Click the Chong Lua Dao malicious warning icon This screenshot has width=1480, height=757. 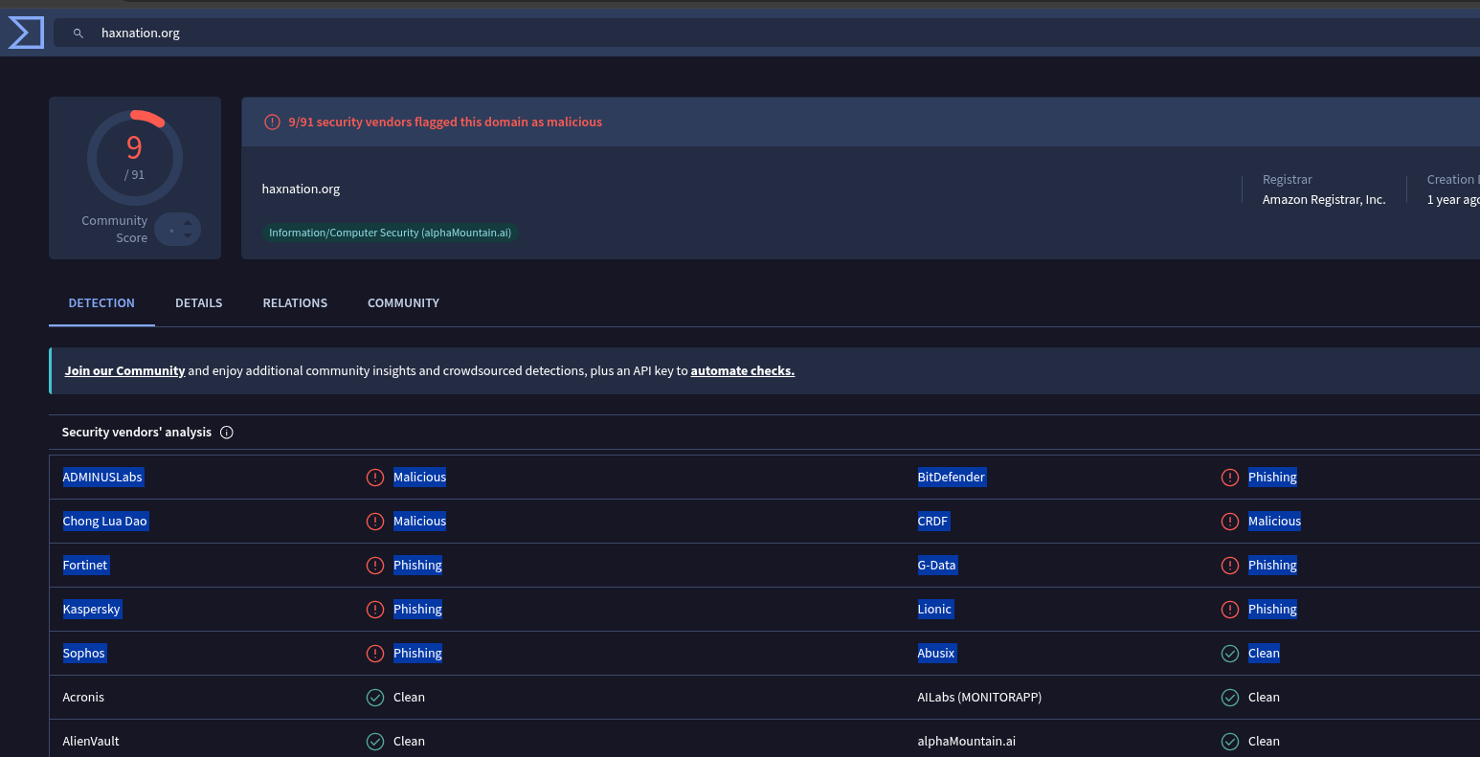[375, 521]
